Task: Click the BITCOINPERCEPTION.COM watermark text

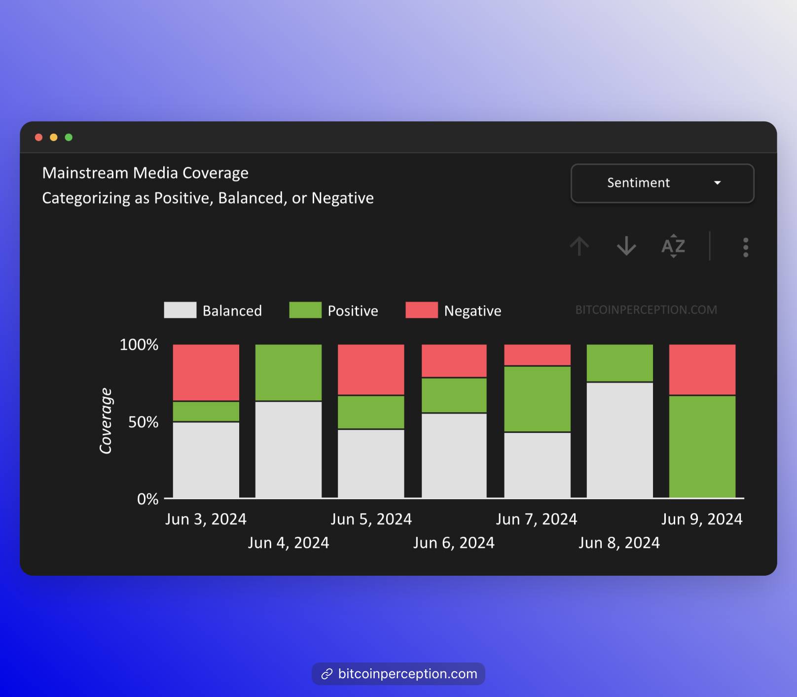Action: tap(646, 310)
